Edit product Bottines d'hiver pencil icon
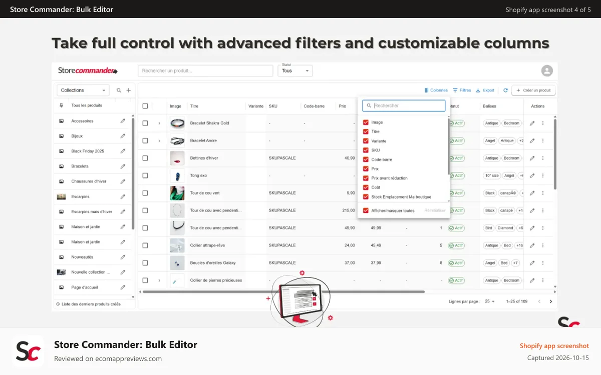The height and width of the screenshot is (375, 601). click(x=532, y=158)
